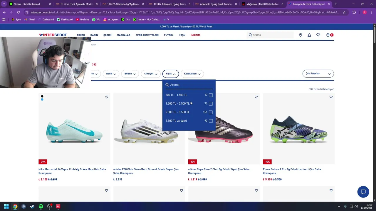The height and width of the screenshot is (211, 376).
Task: Open the Apps grid in bookmarks bar
Action: point(4,19)
